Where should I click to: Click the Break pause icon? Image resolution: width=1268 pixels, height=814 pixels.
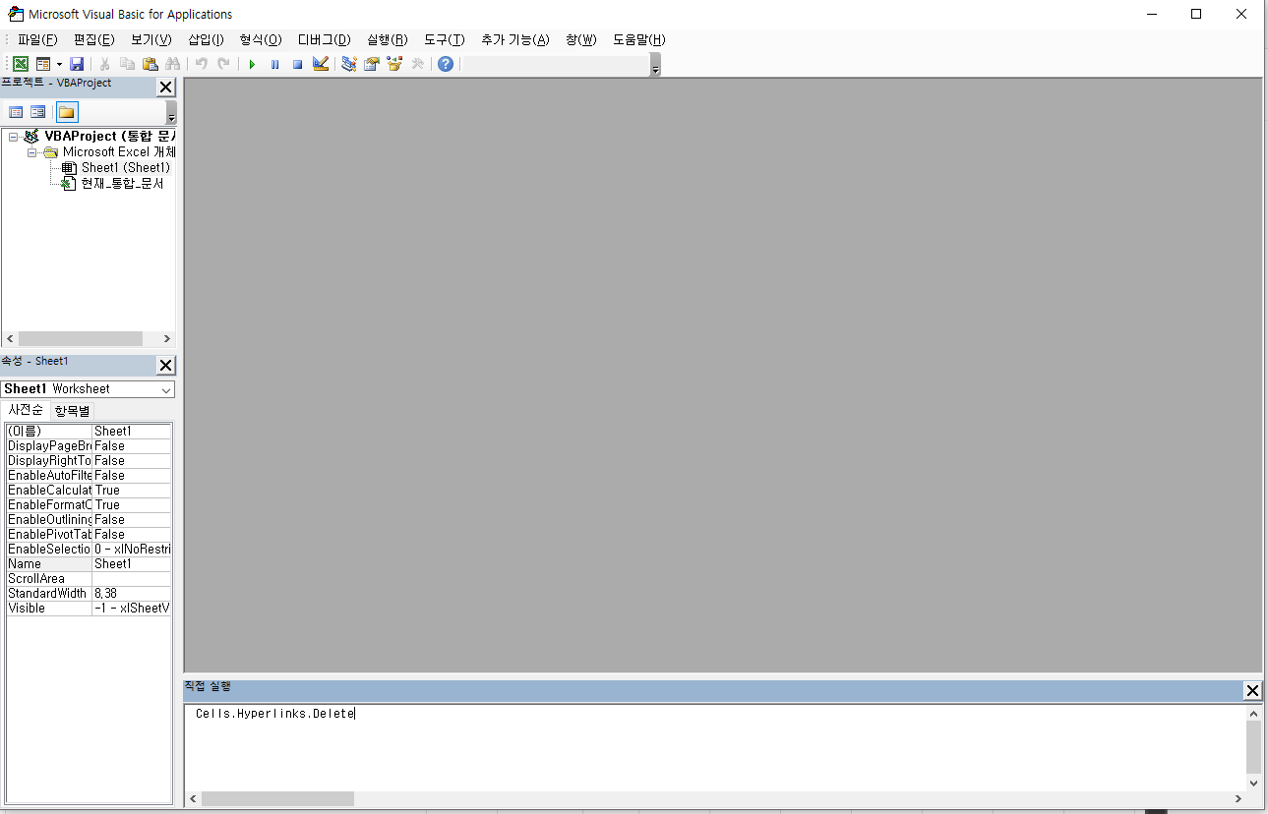click(x=274, y=64)
